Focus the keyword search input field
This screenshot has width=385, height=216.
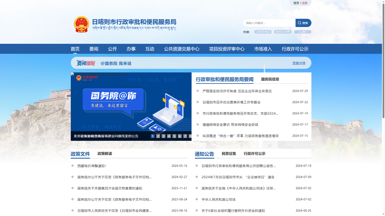pyautogui.click(x=269, y=23)
